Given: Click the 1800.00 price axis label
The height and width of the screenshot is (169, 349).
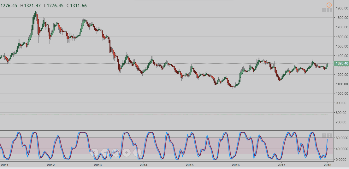Looking at the screenshot, I should [342, 18].
